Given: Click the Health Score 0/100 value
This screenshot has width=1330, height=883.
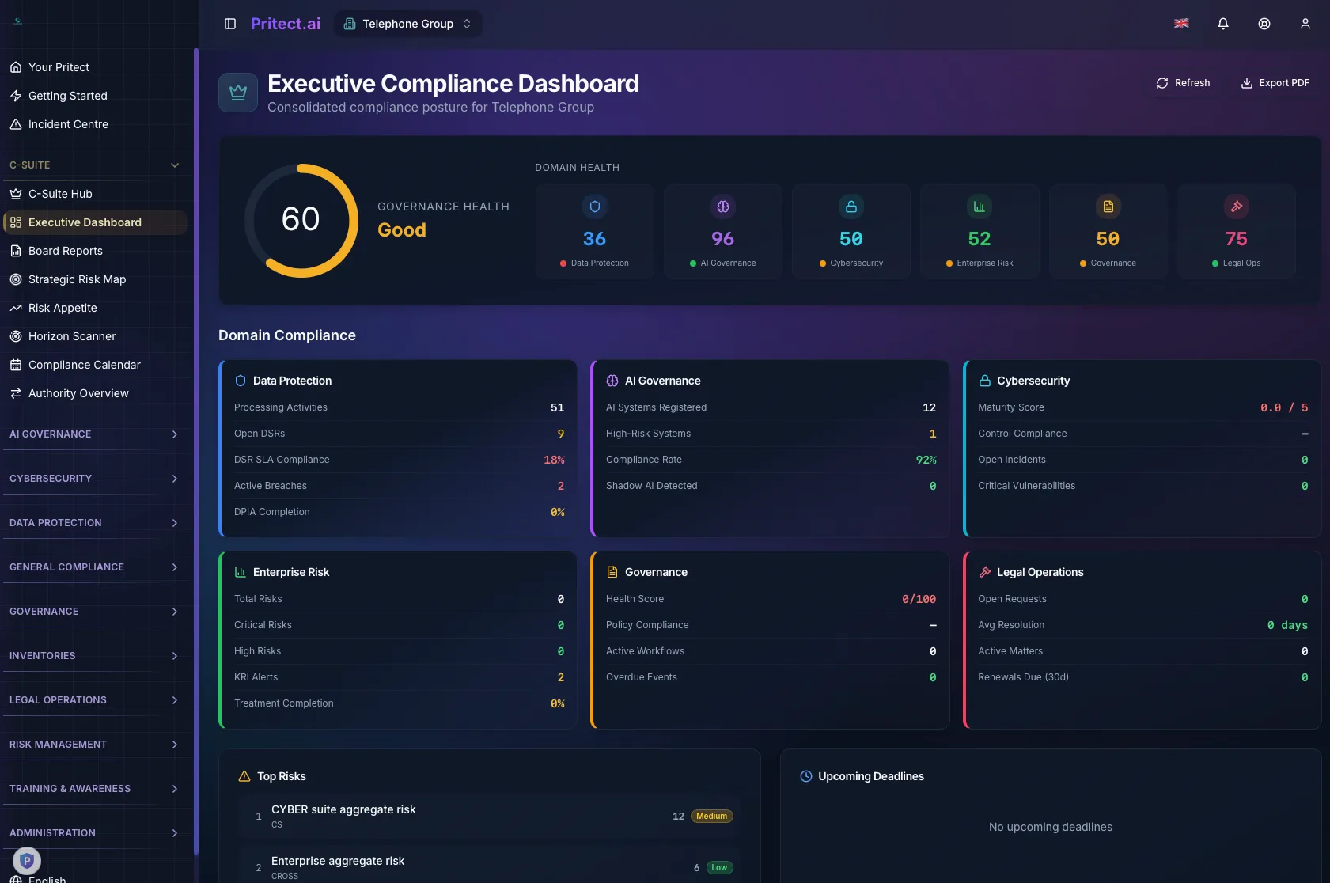Looking at the screenshot, I should click(x=919, y=599).
